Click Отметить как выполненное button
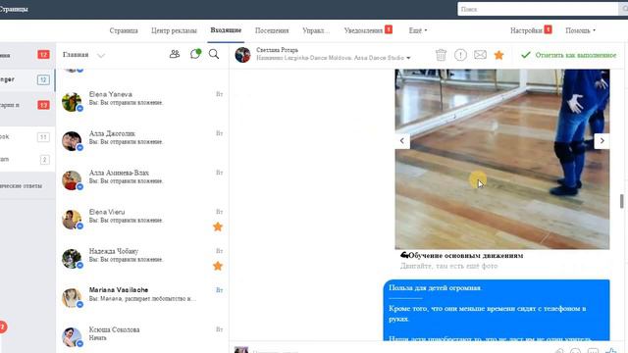 click(x=569, y=55)
